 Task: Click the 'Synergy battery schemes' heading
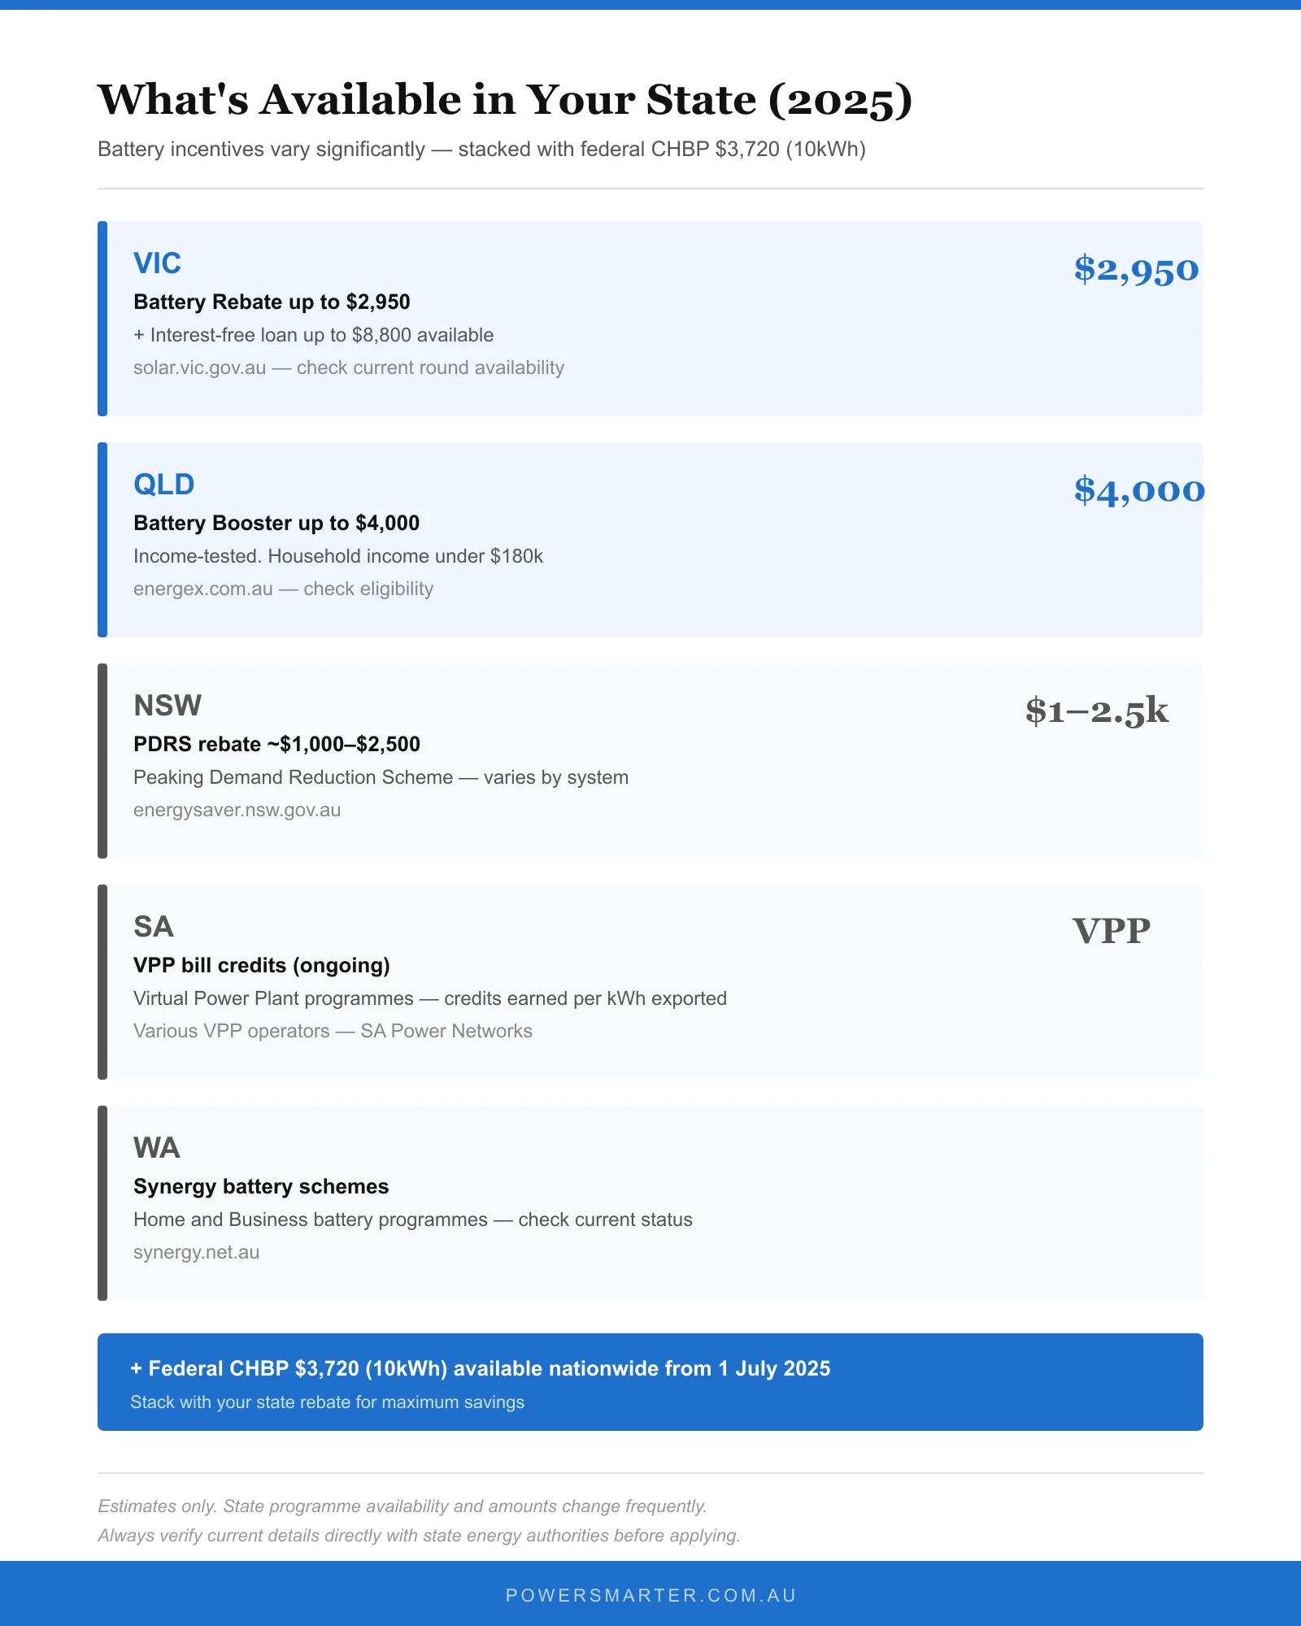click(261, 1187)
